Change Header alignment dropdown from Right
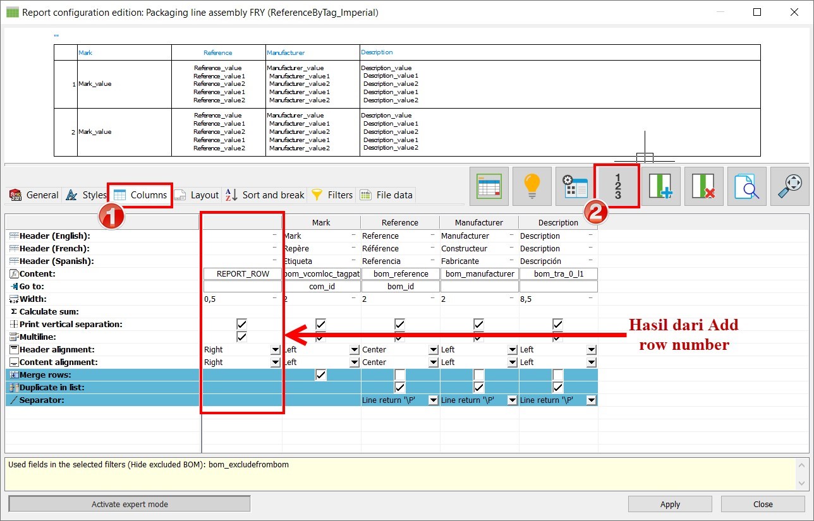This screenshot has height=521, width=814. 274,349
